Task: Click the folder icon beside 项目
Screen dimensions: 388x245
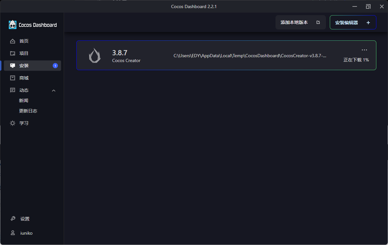Action: 13,53
